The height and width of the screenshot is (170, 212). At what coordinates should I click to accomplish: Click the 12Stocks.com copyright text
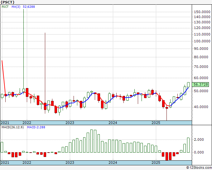point(199,168)
